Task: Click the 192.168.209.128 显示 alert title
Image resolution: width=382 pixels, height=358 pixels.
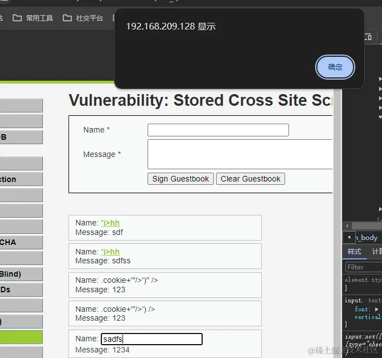Action: (x=171, y=26)
